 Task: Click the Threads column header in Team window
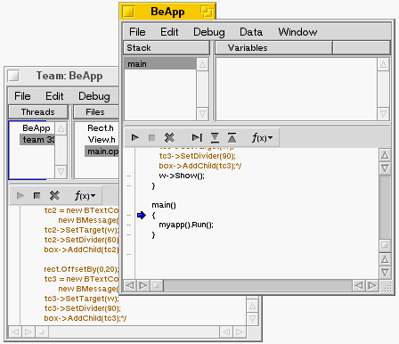pyautogui.click(x=38, y=112)
